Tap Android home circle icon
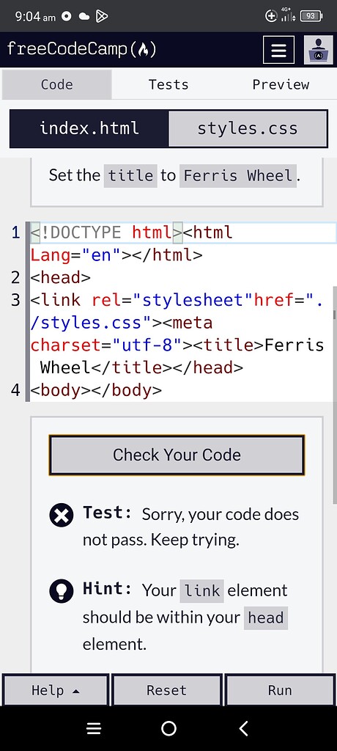337x751 pixels. point(168,728)
